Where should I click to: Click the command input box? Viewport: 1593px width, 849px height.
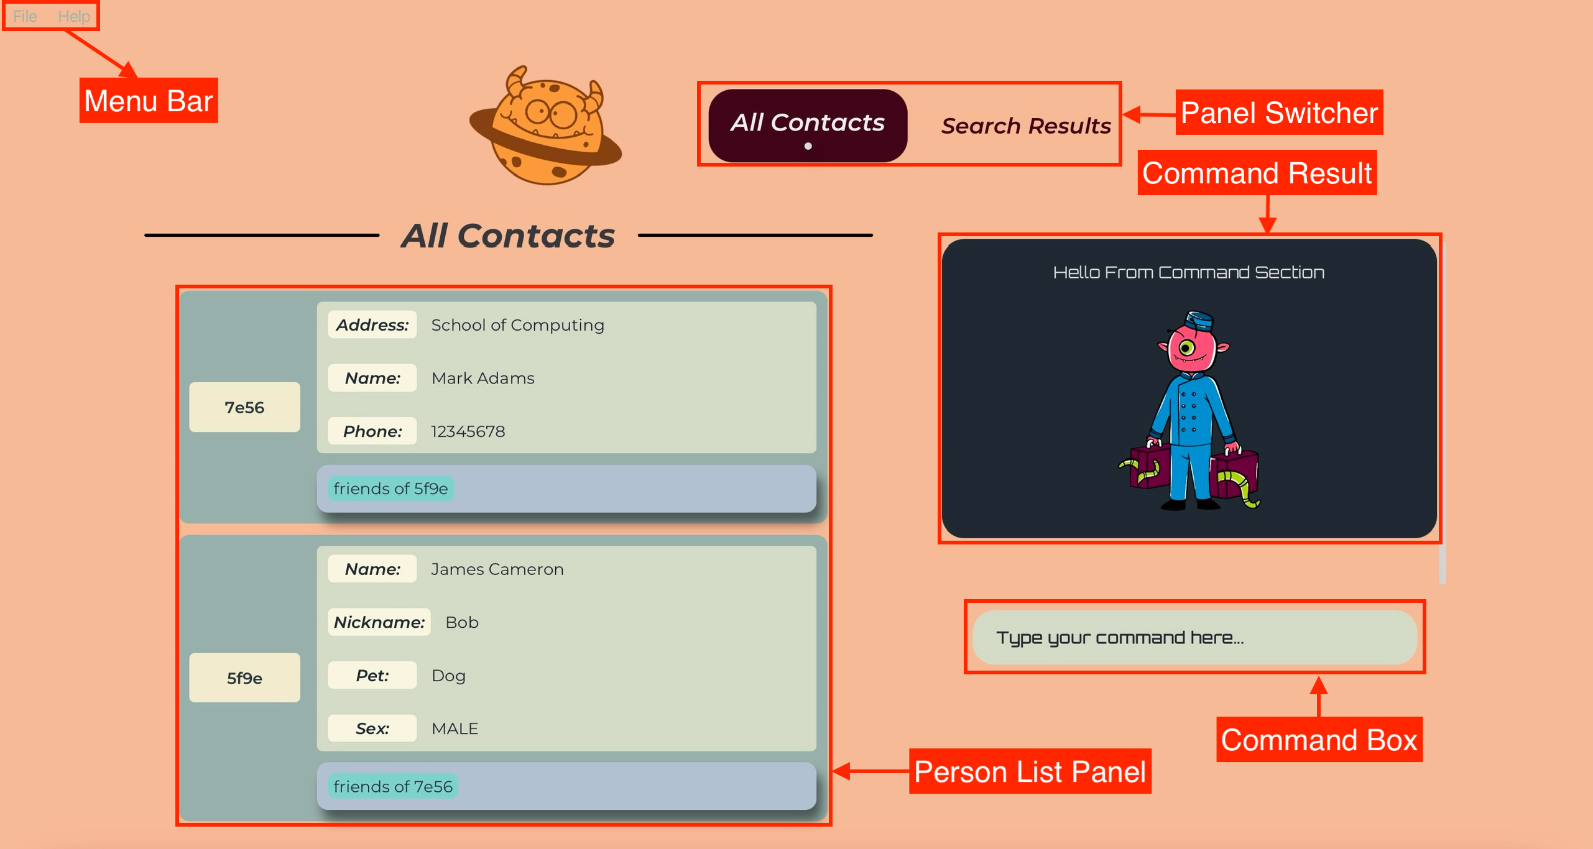pos(1191,638)
